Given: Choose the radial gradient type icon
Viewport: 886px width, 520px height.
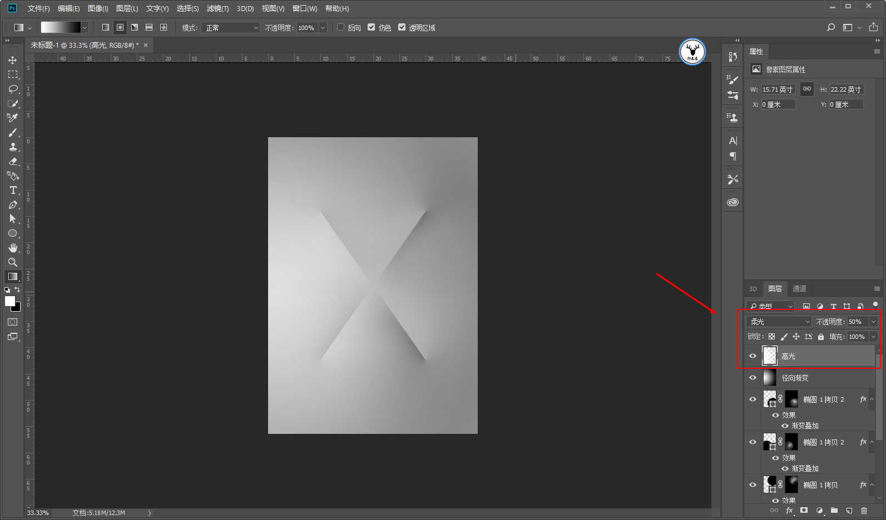Looking at the screenshot, I should pyautogui.click(x=120, y=27).
